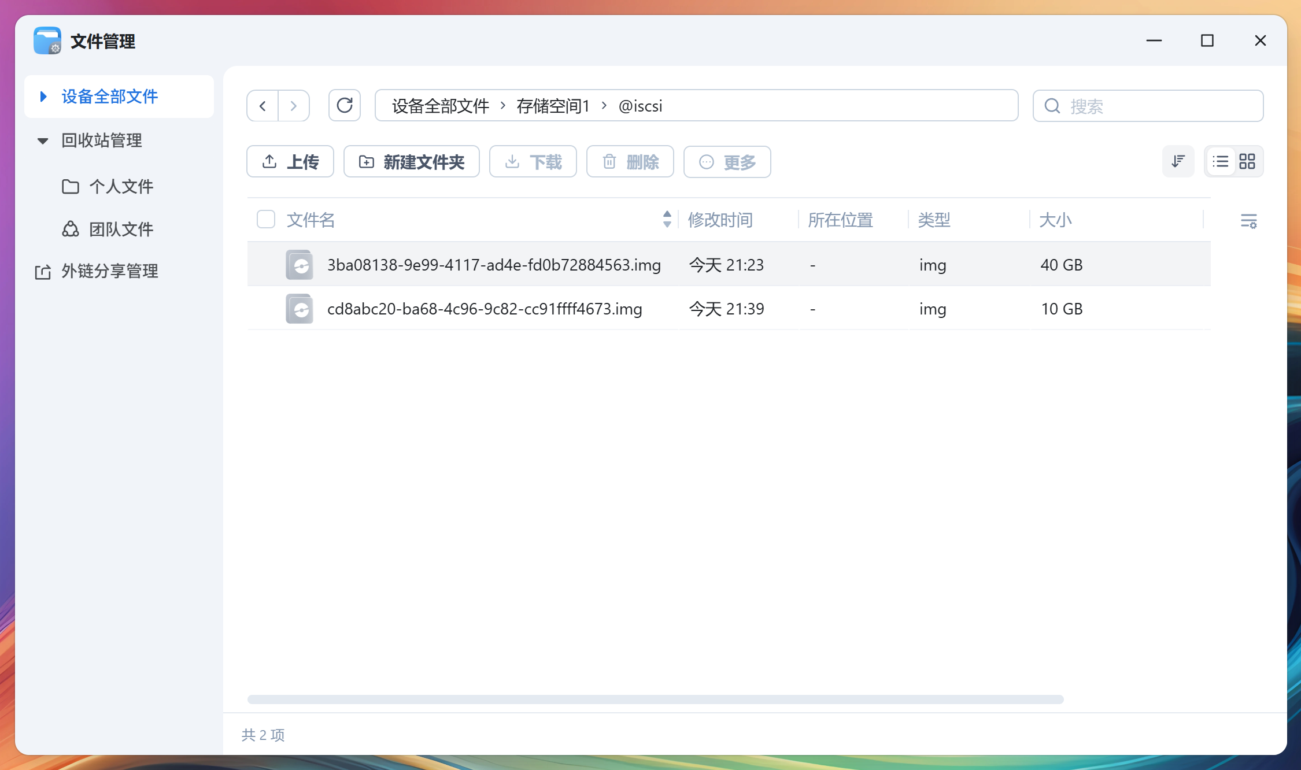This screenshot has width=1301, height=770.
Task: Check the select-all checkbox in file list header
Action: (x=265, y=220)
